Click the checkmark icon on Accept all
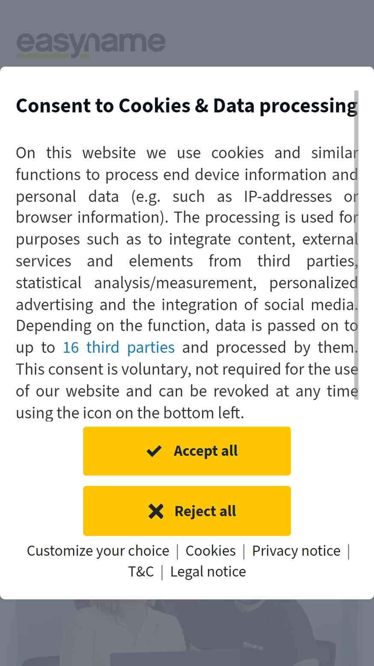This screenshot has height=666, width=374. [x=154, y=451]
